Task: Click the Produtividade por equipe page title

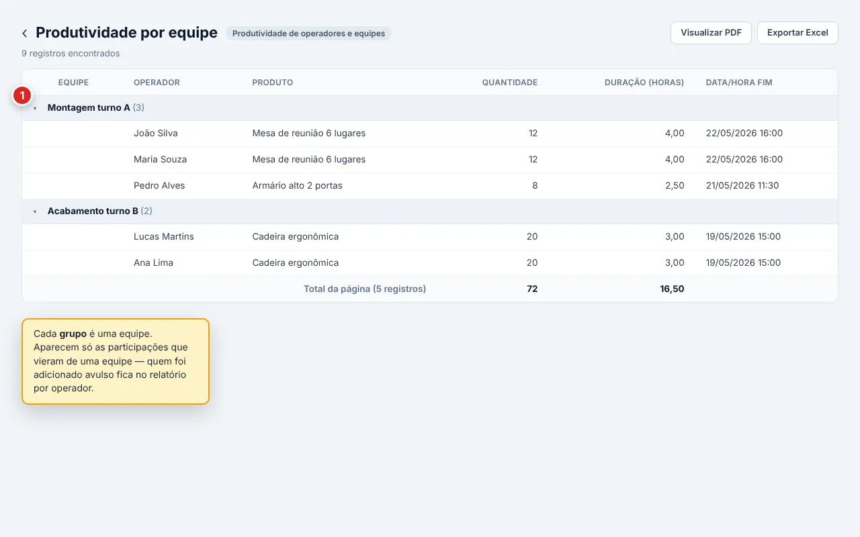Action: [126, 32]
